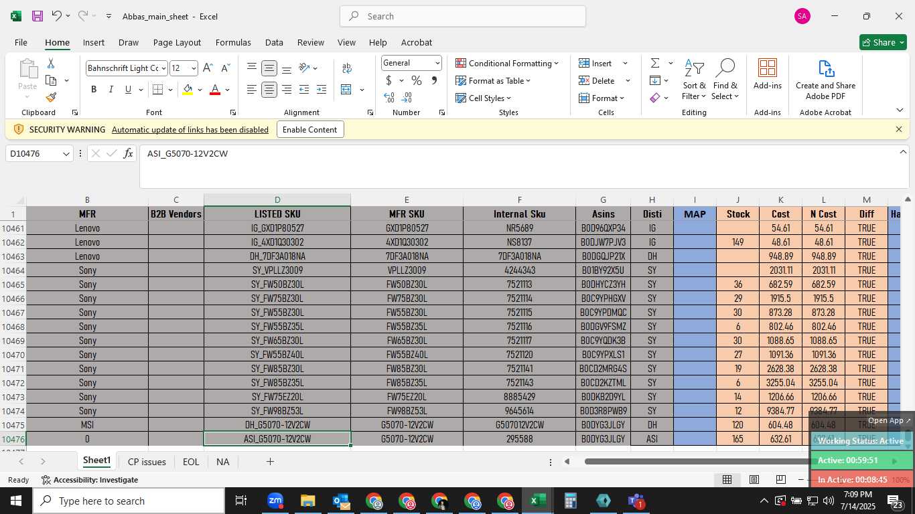
Task: Expand Cell Styles menu
Action: (483, 98)
